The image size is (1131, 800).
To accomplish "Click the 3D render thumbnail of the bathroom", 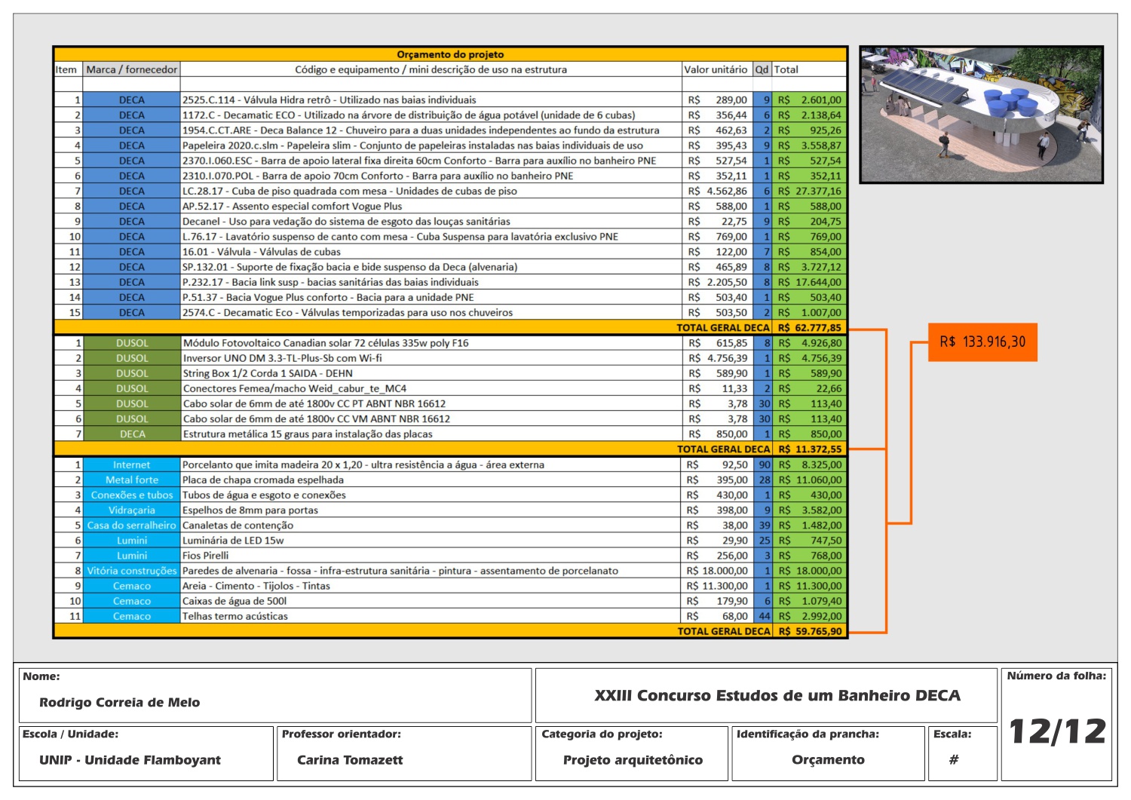I will tap(982, 115).
